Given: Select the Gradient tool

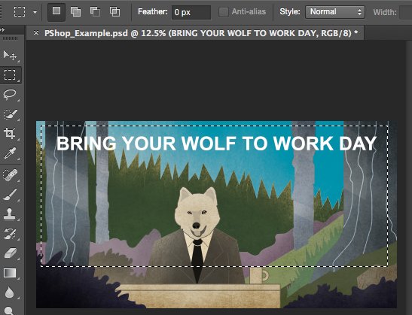Looking at the screenshot, I should coord(10,273).
